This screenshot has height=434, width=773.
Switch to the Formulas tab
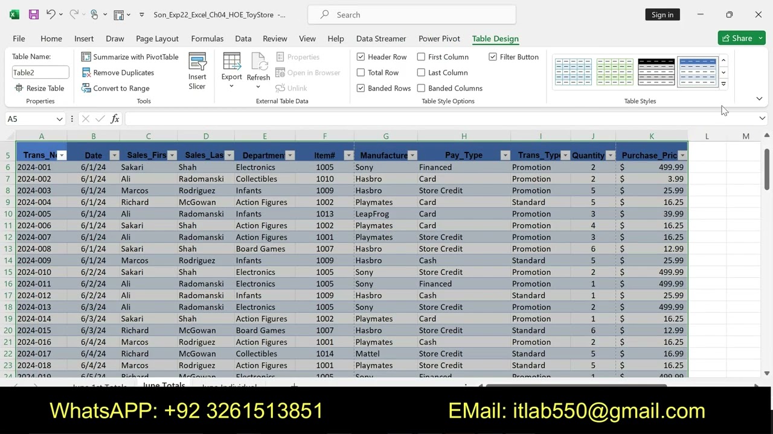pos(207,39)
